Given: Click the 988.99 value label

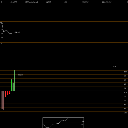Looking at the screenshot, I should click(x=21, y=75).
